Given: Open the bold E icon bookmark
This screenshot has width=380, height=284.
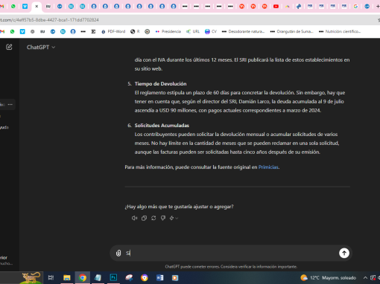Looking at the screenshot, I should [x=93, y=31].
